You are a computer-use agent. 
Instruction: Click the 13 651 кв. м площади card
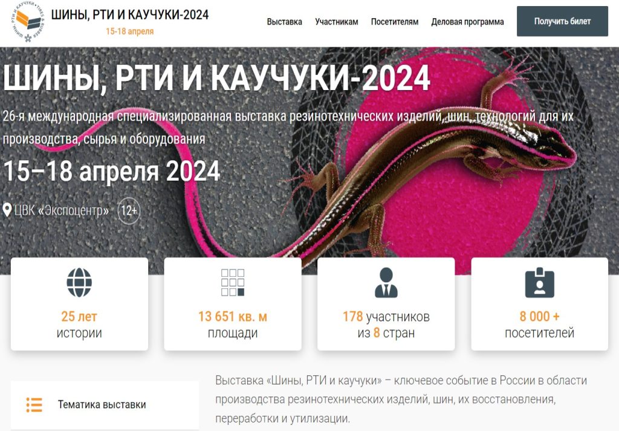coord(233,304)
